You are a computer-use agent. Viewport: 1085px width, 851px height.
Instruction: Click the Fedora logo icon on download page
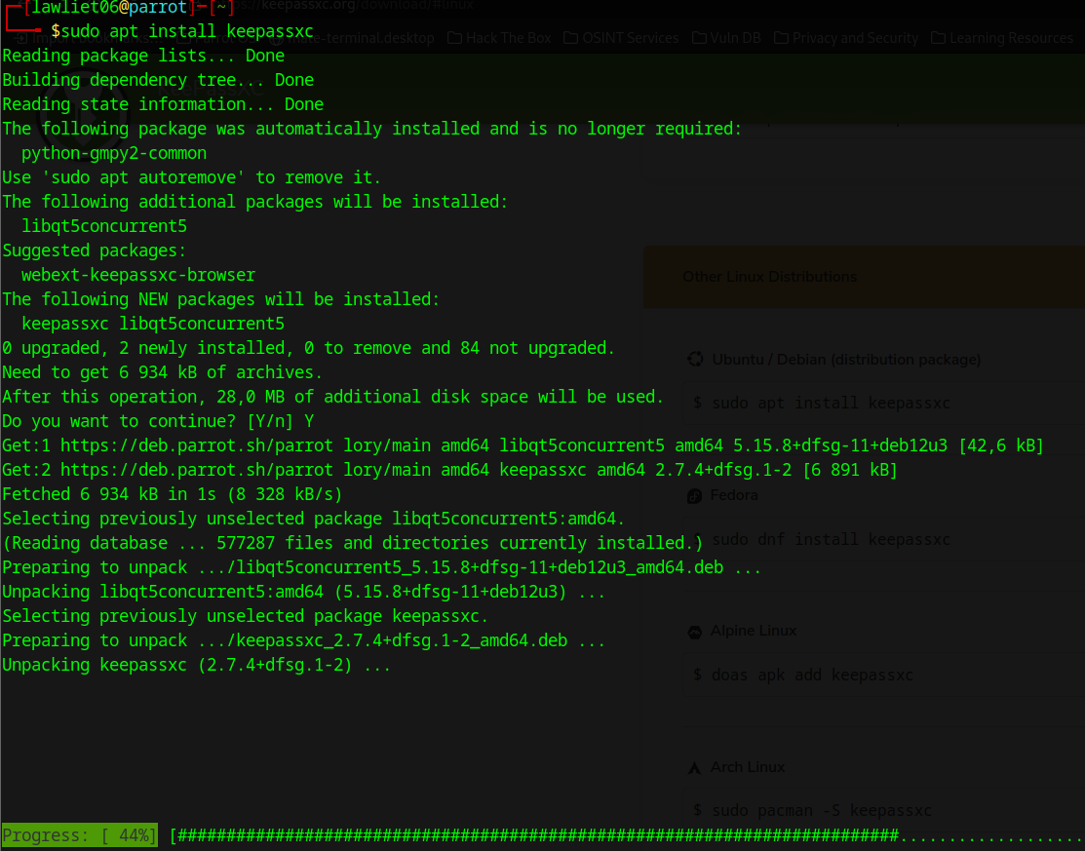(695, 495)
